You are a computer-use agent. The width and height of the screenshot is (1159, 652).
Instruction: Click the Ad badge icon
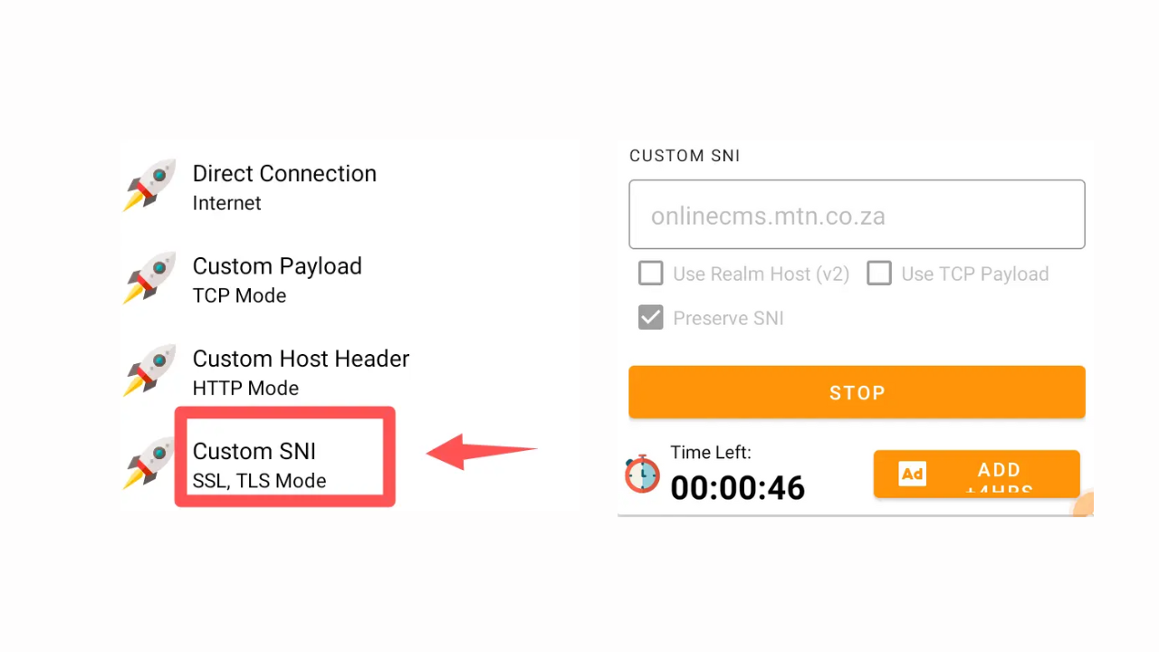click(x=912, y=474)
